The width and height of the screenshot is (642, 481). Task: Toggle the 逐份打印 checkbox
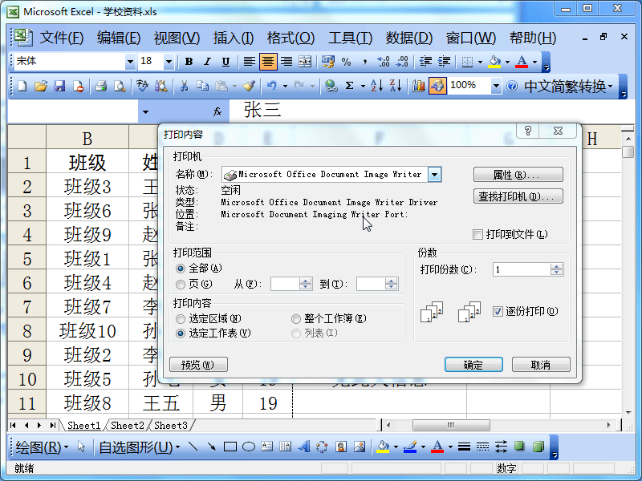pos(498,311)
